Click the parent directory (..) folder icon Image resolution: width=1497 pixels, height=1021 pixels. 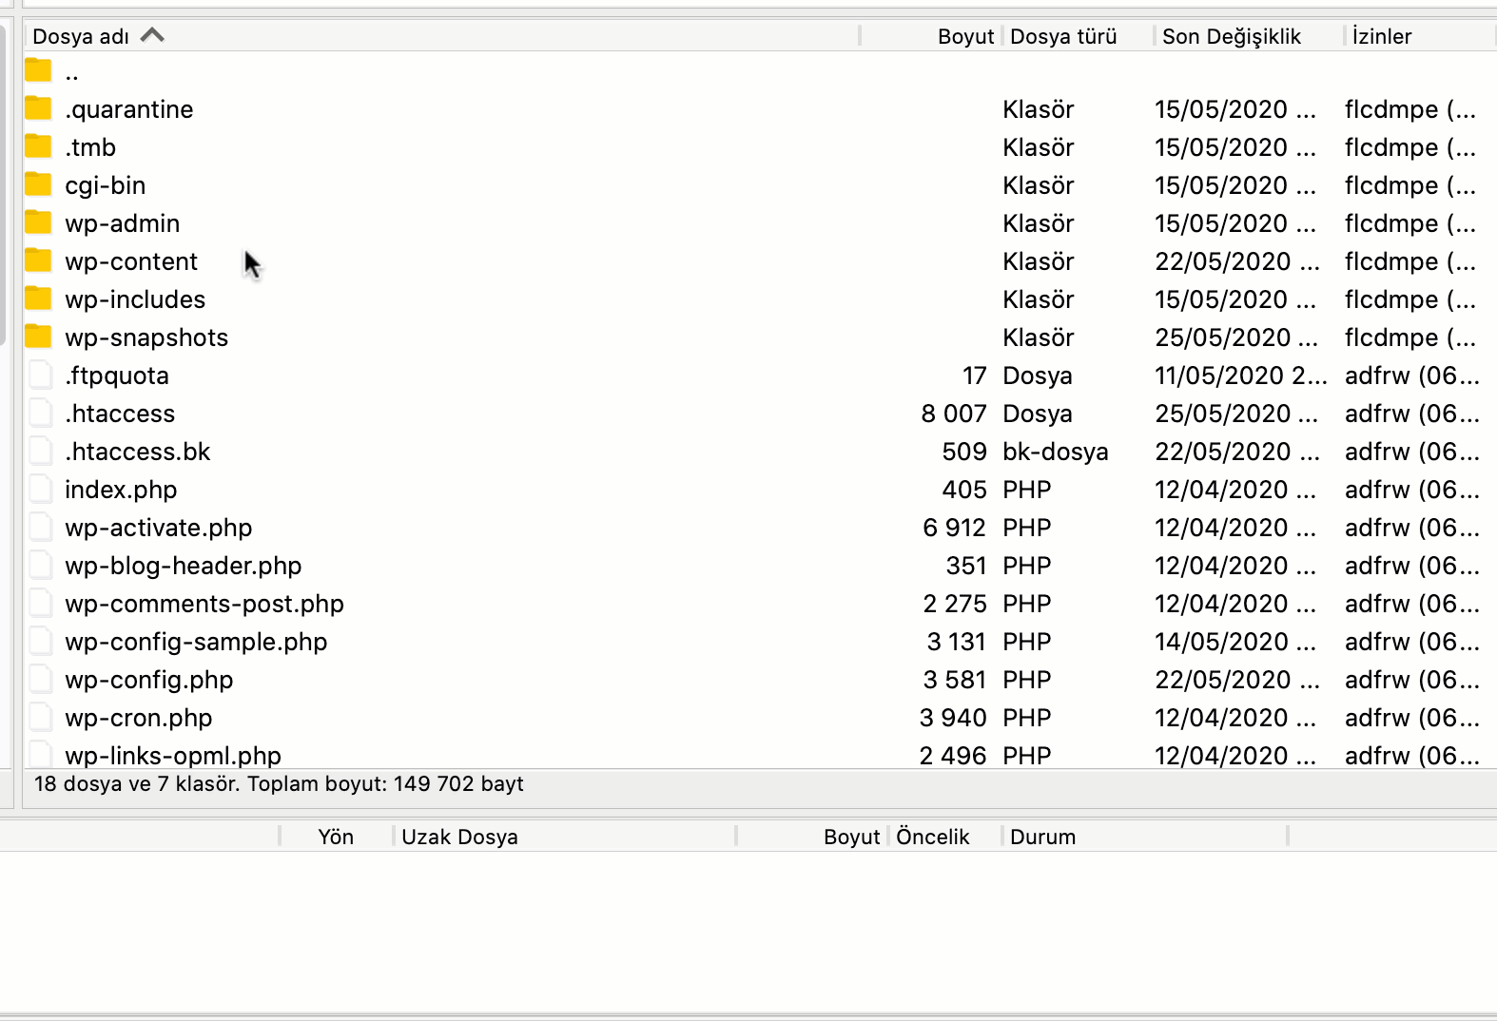[38, 70]
